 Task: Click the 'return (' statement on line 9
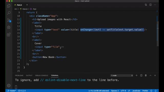[32, 13]
